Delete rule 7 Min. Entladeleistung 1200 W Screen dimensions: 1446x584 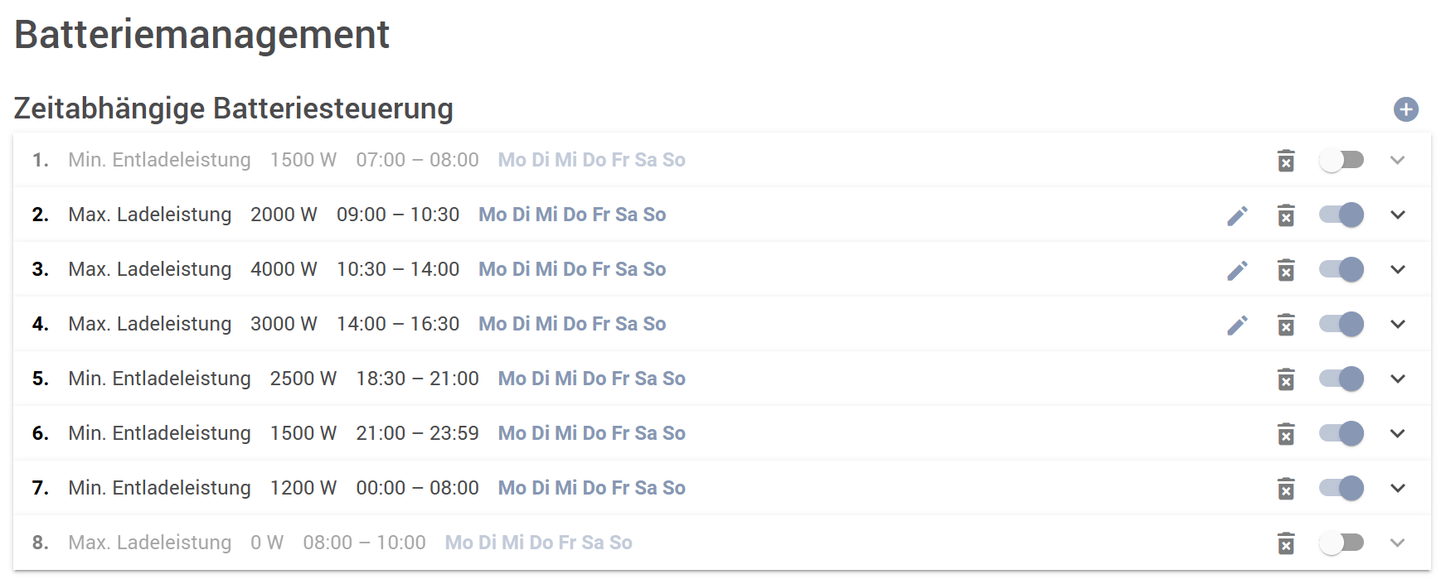pos(1286,489)
